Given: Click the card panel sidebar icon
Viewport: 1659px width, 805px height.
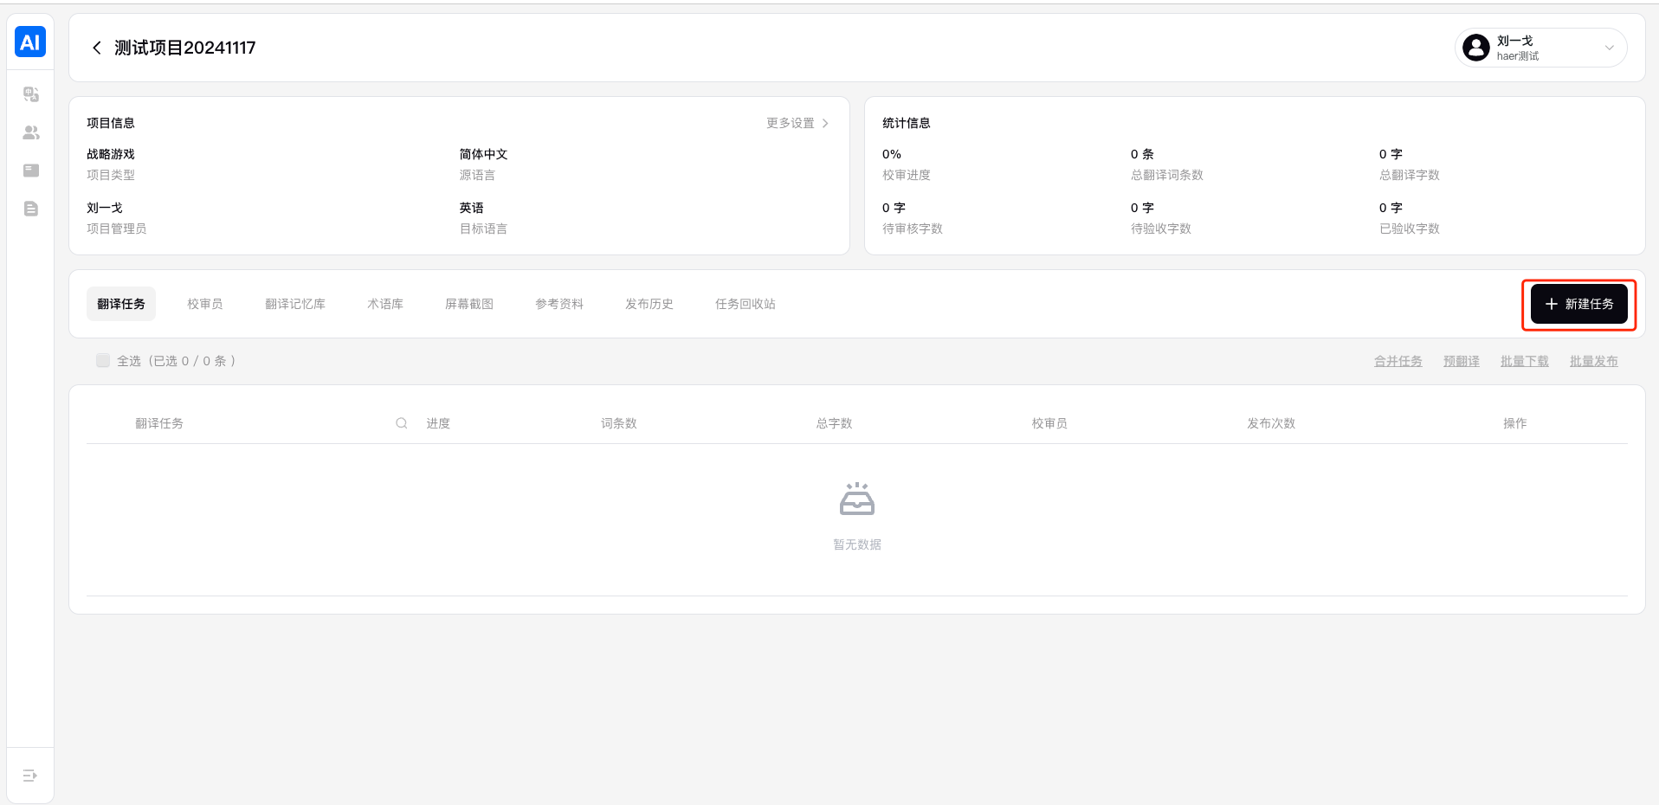Looking at the screenshot, I should 31,171.
